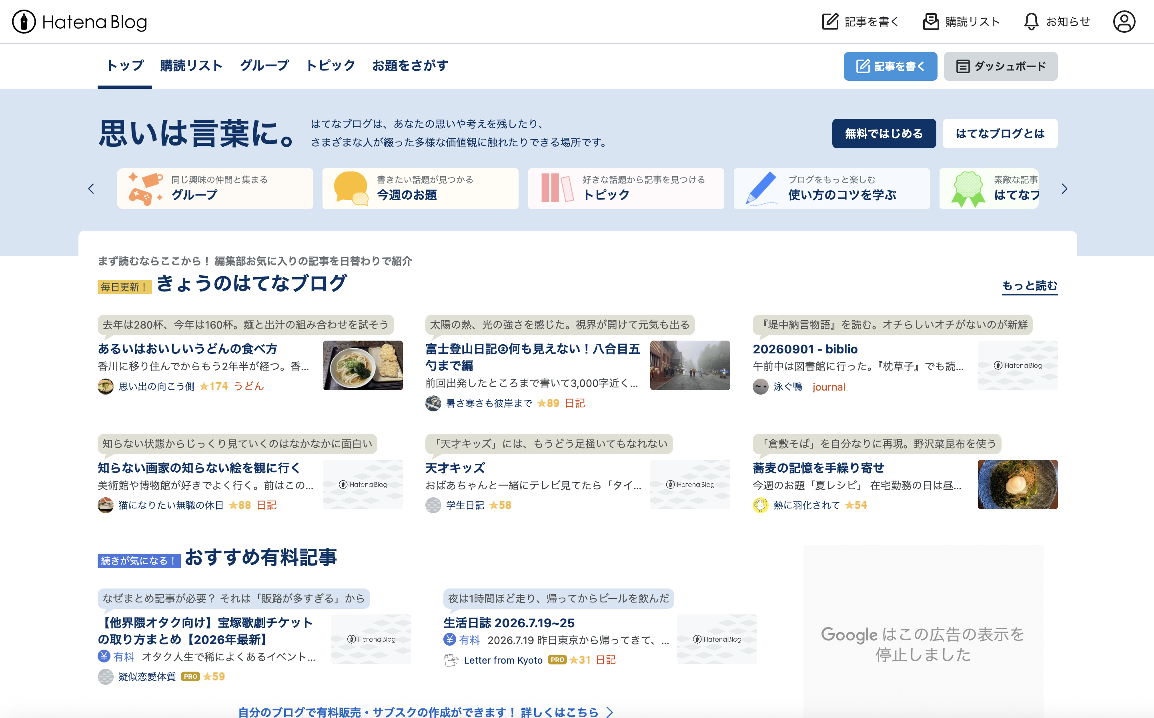
Task: Select the トップ tab
Action: [124, 66]
